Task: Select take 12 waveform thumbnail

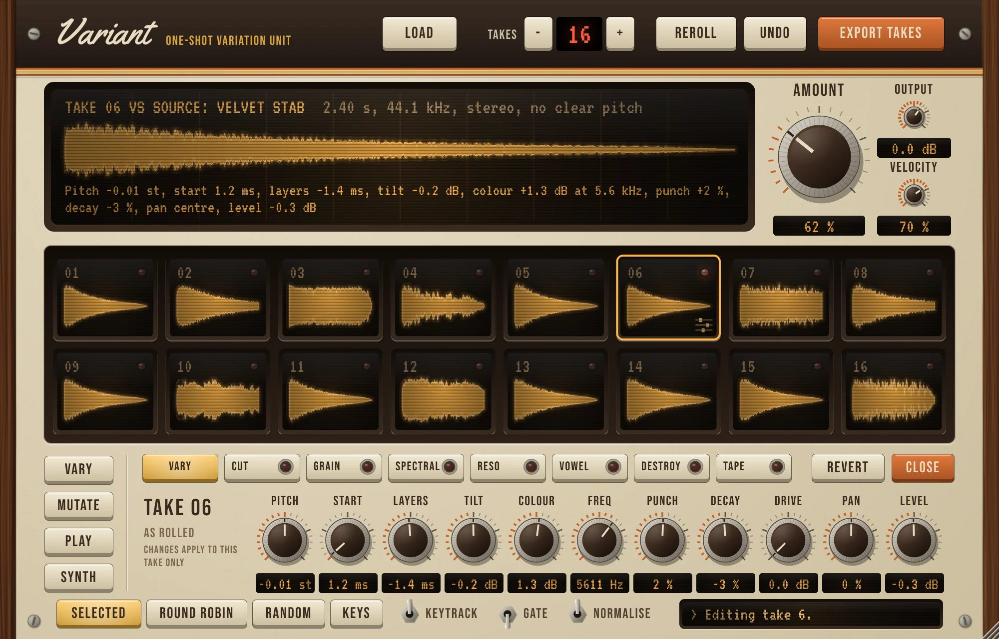Action: [443, 391]
